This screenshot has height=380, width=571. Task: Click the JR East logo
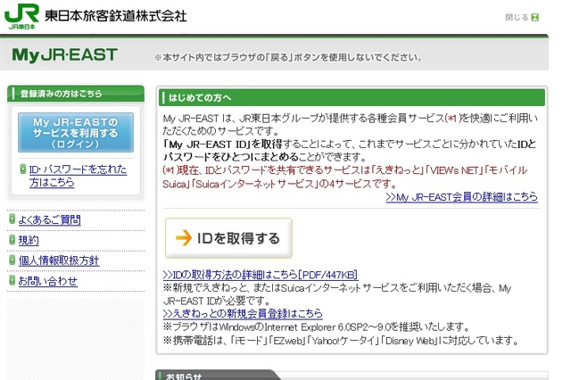[21, 16]
